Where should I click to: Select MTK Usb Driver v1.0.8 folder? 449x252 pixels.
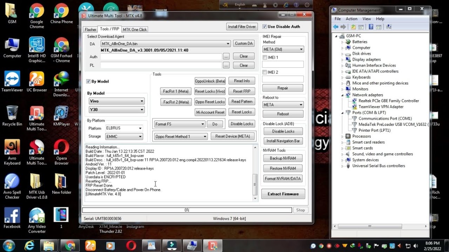36,187
